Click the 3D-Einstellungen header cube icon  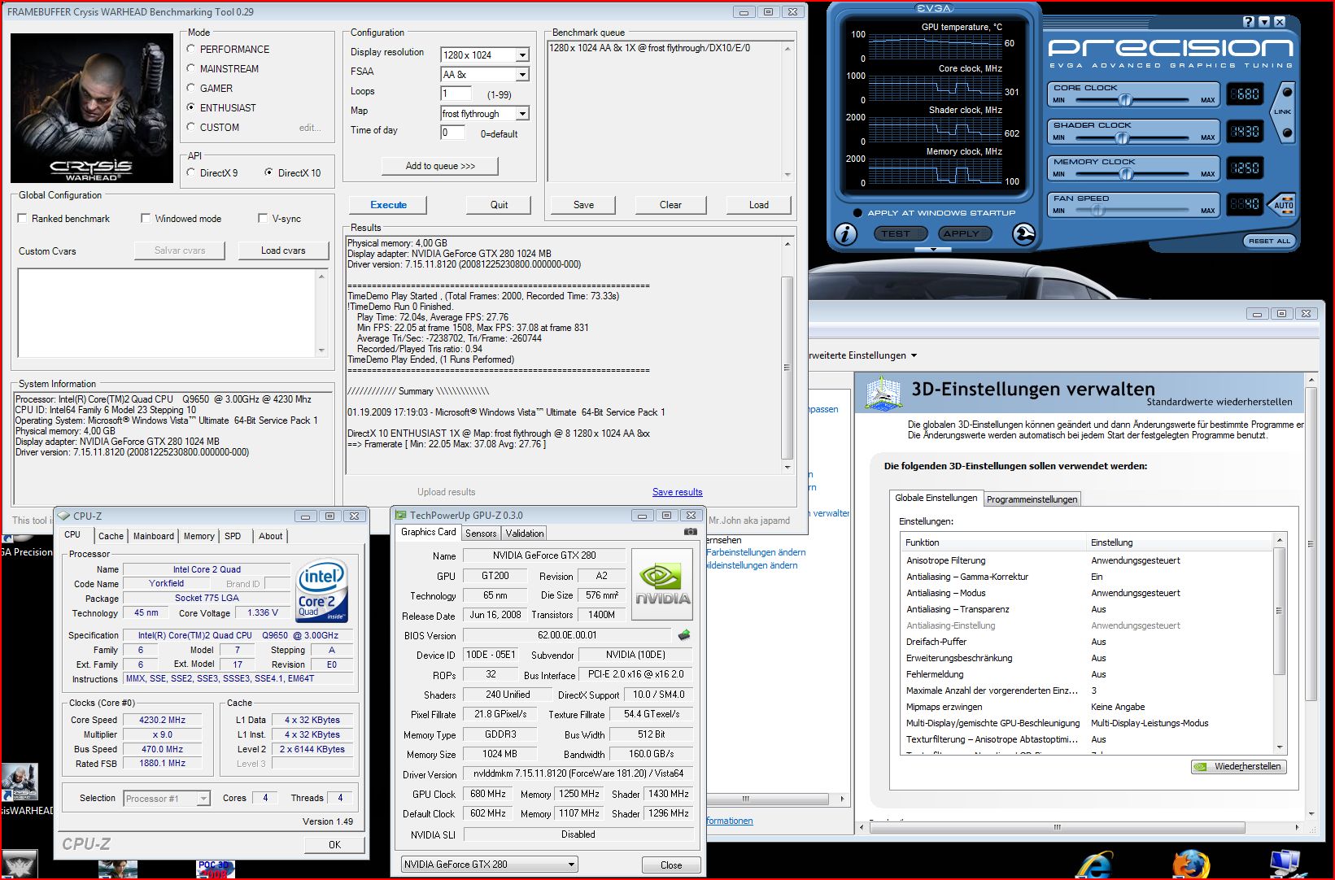coord(883,393)
